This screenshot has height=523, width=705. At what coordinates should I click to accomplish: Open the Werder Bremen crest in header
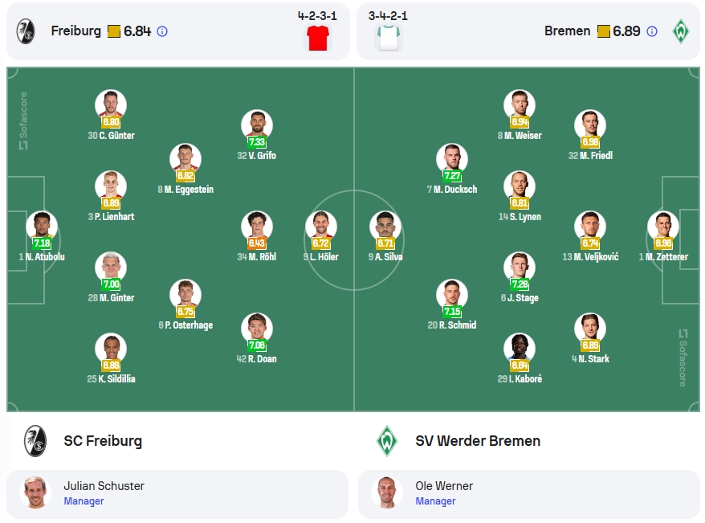pos(681,31)
